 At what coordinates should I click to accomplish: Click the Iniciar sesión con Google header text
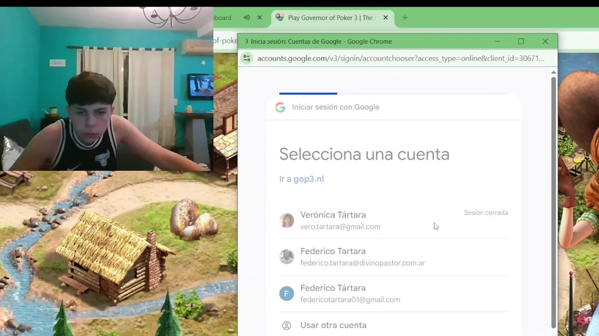click(336, 107)
